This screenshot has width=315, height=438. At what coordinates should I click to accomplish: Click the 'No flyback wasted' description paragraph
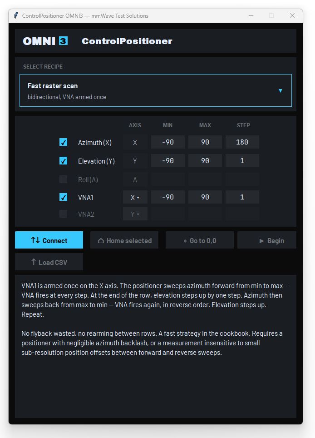(152, 343)
